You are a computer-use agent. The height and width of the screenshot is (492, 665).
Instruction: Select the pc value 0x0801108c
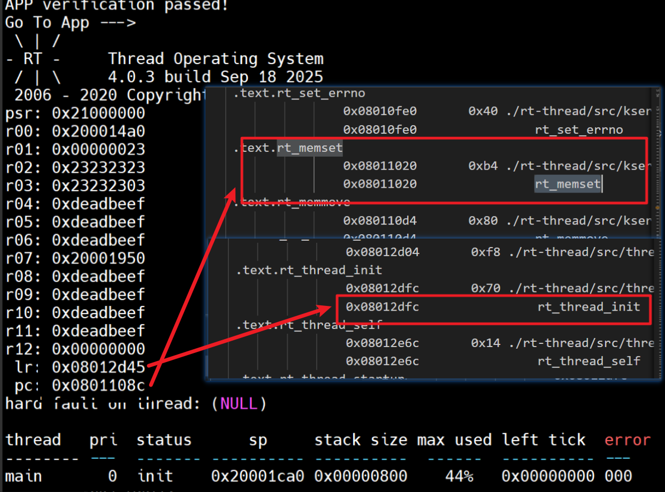click(98, 386)
